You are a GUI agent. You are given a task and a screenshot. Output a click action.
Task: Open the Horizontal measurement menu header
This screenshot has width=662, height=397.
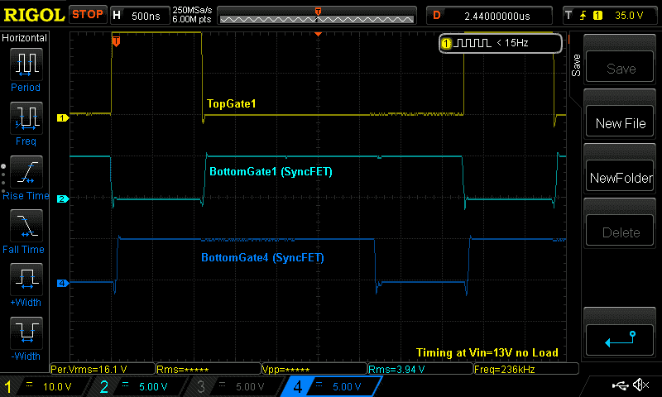(x=25, y=38)
